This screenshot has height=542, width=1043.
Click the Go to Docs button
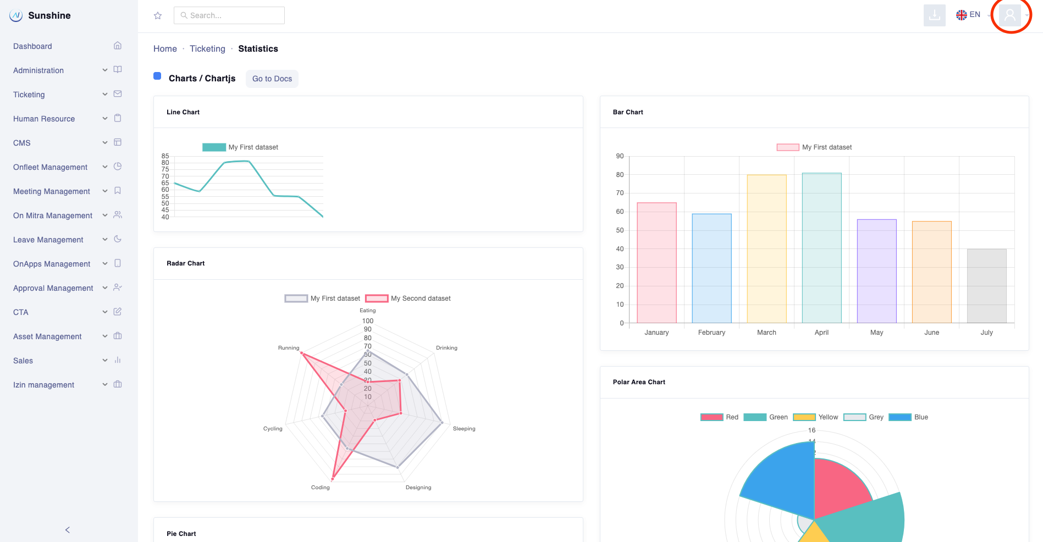[x=272, y=79]
